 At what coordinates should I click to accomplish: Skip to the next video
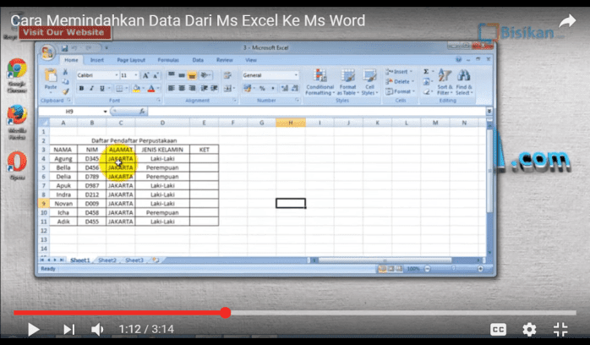[x=68, y=329]
